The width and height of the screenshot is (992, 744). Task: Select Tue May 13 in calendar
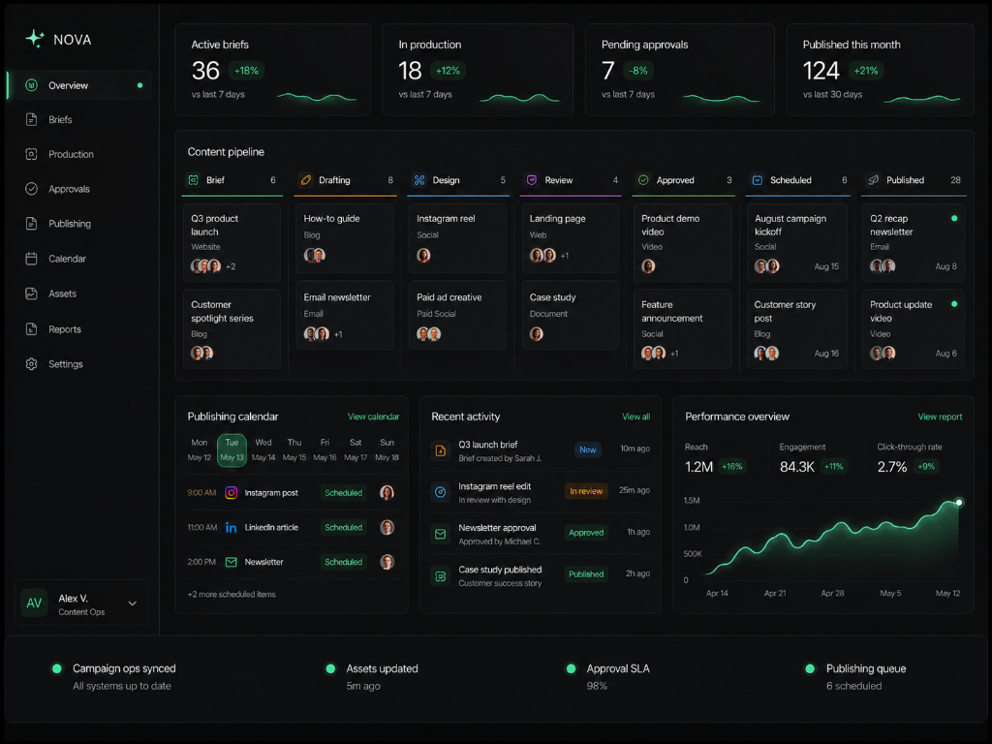232,449
